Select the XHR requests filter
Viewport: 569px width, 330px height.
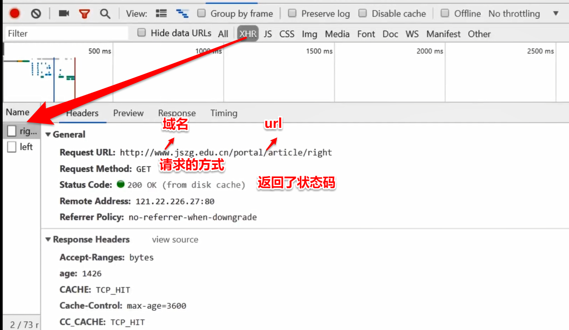click(247, 34)
